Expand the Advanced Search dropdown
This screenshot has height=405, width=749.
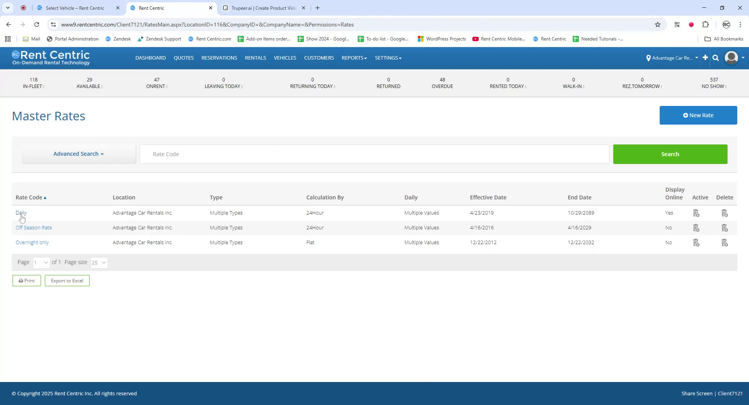point(78,154)
